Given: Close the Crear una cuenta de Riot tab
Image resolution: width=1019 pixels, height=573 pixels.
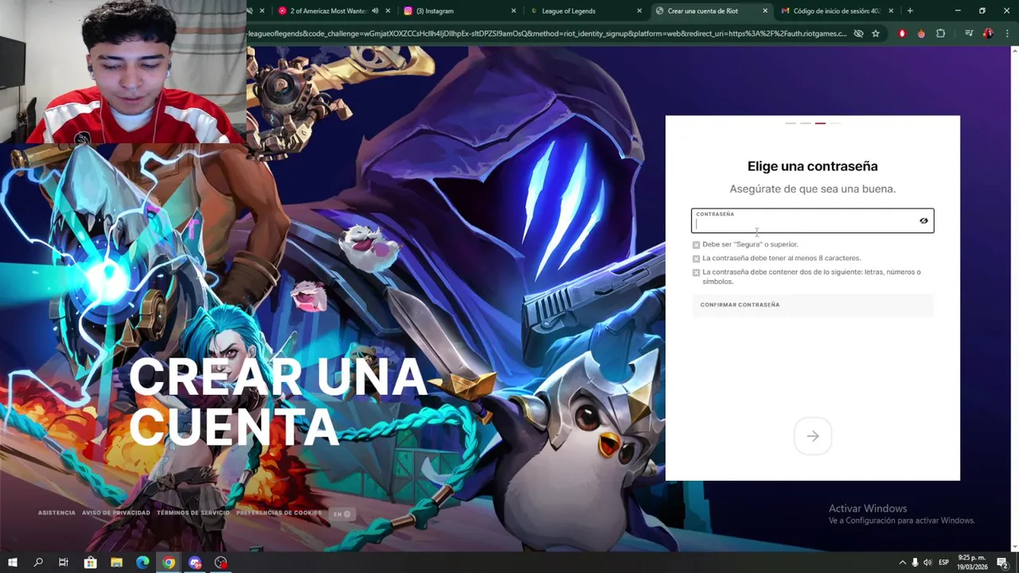Looking at the screenshot, I should pos(765,11).
